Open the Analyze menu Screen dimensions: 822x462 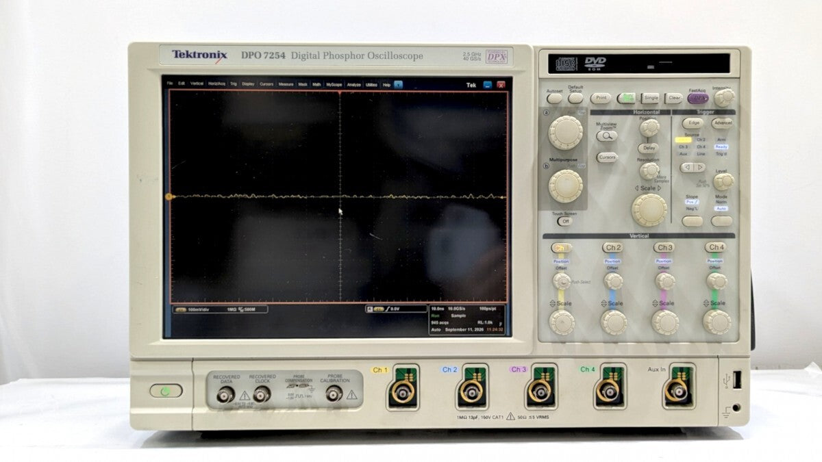[x=353, y=84]
